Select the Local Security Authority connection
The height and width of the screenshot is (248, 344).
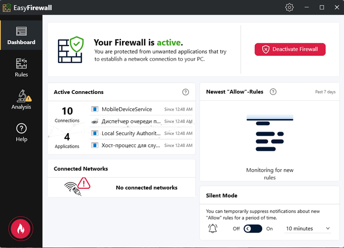[131, 134]
